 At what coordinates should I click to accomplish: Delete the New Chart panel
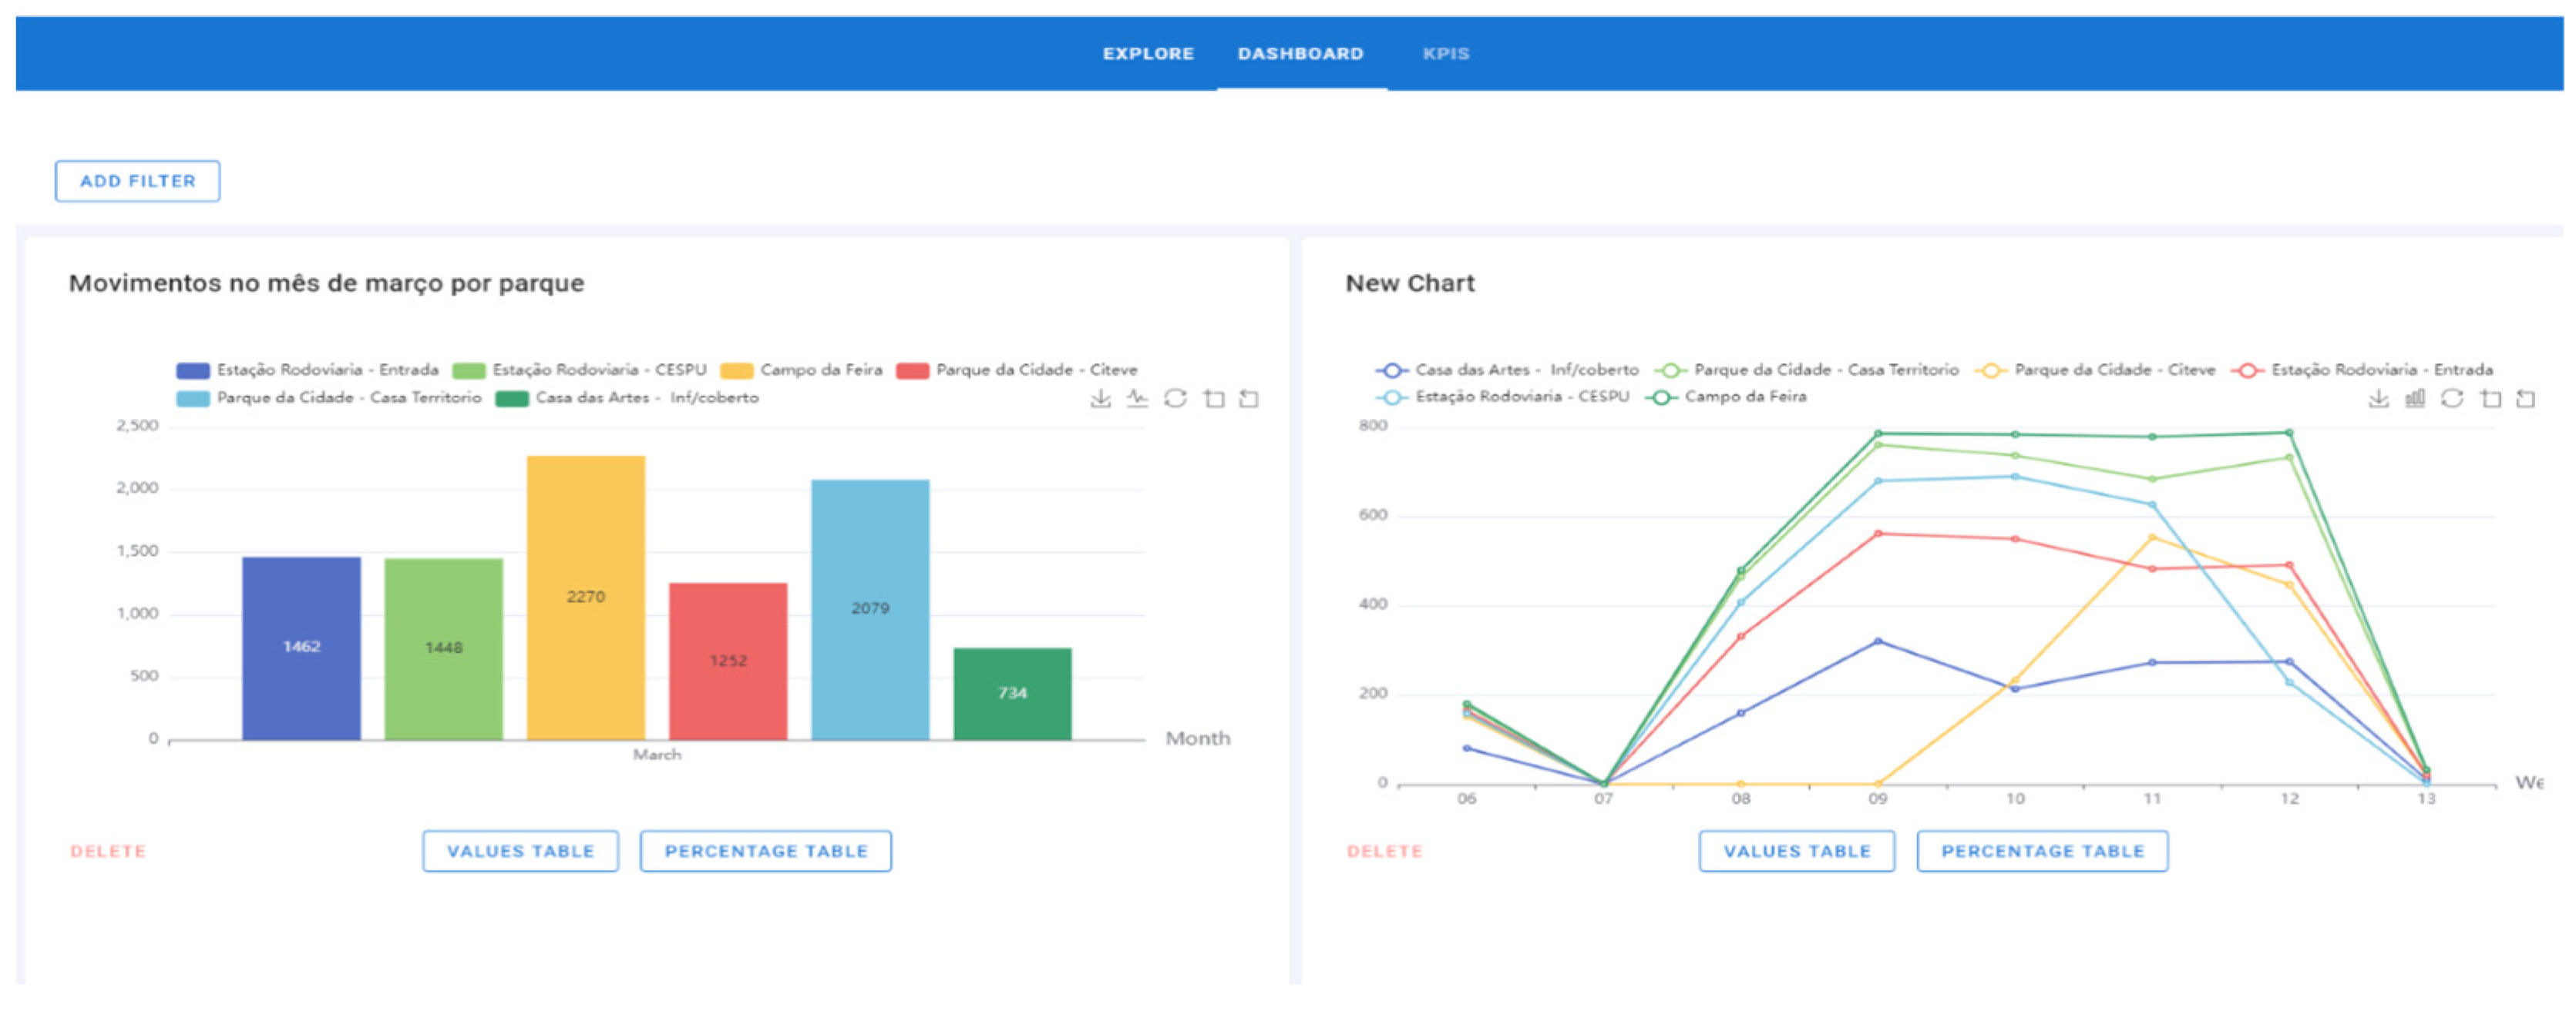(1384, 851)
